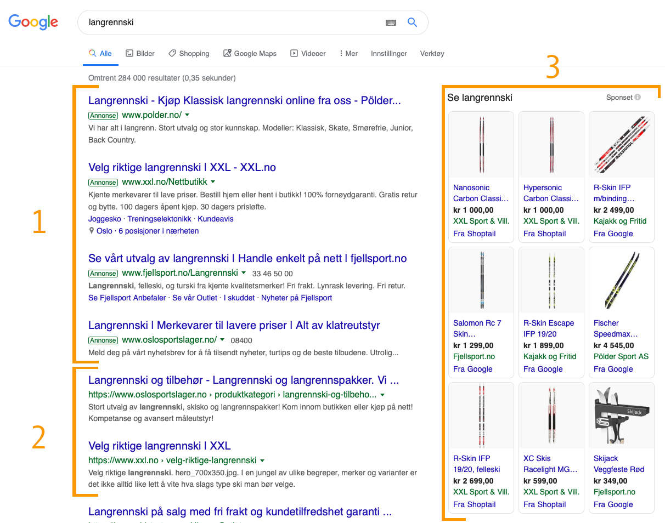Open ad headline 'Velg riktige langrennski | XXL - XXL.no'

(182, 167)
